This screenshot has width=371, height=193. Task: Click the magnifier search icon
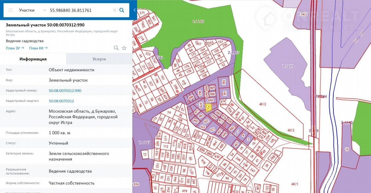tap(122, 10)
